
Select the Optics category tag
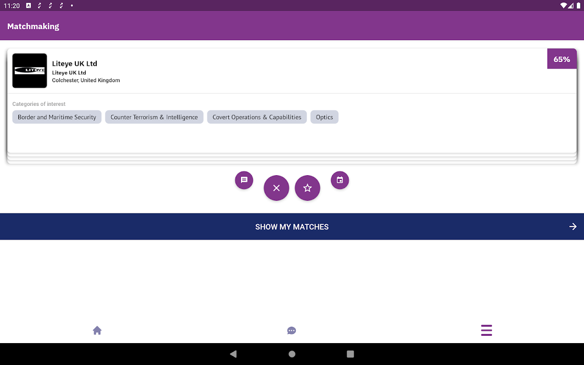pos(324,117)
